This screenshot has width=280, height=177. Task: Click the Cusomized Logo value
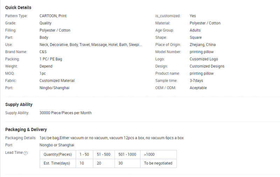click(x=204, y=59)
